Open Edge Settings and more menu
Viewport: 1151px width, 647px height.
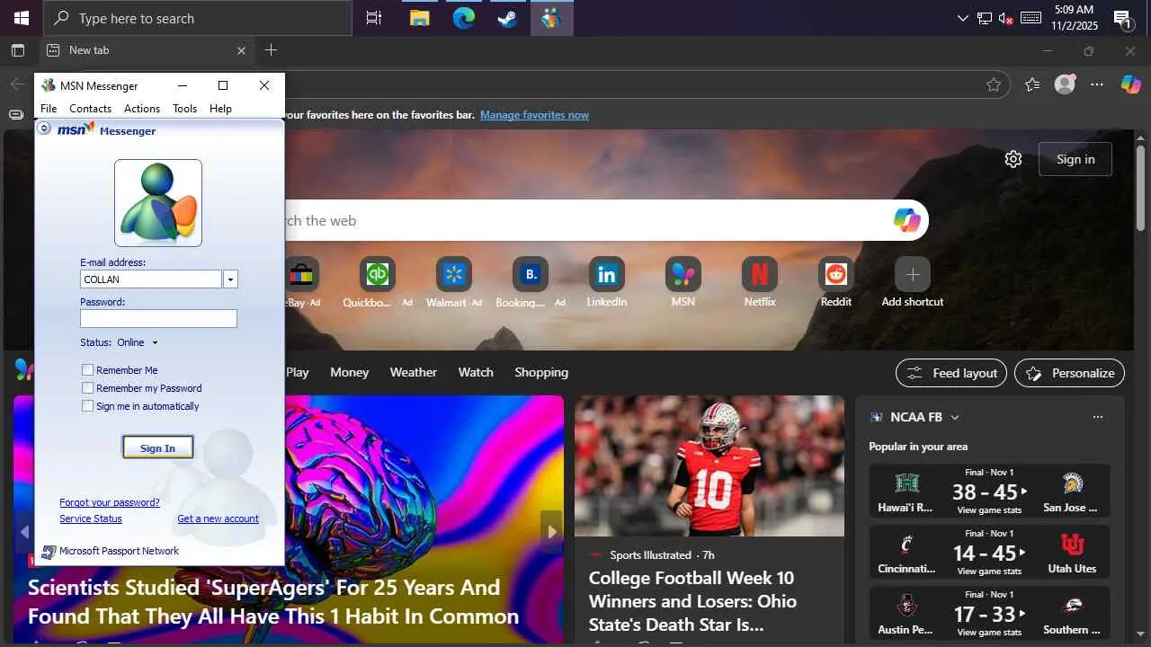1097,84
